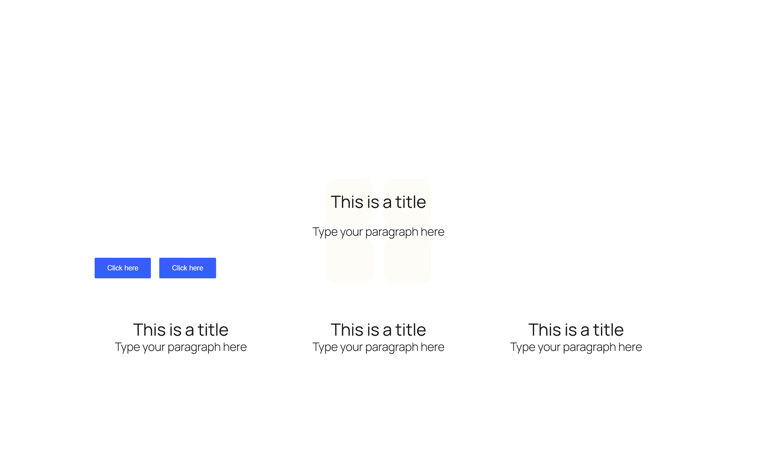Click the right column paragraph placeholder text
757x463 pixels.
[x=576, y=347]
